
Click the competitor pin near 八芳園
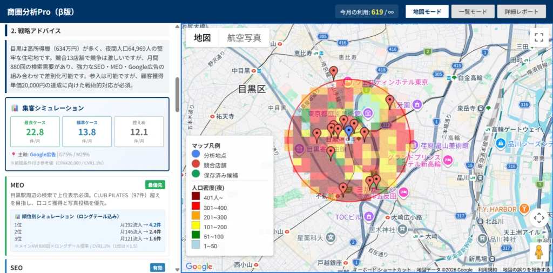(x=389, y=102)
